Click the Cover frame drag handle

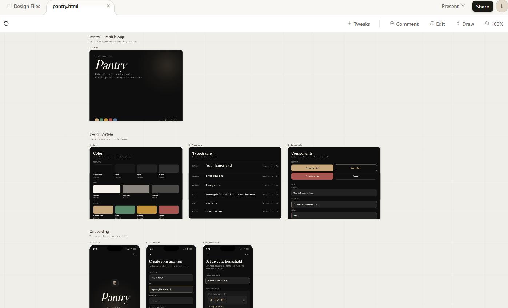[x=91, y=48]
